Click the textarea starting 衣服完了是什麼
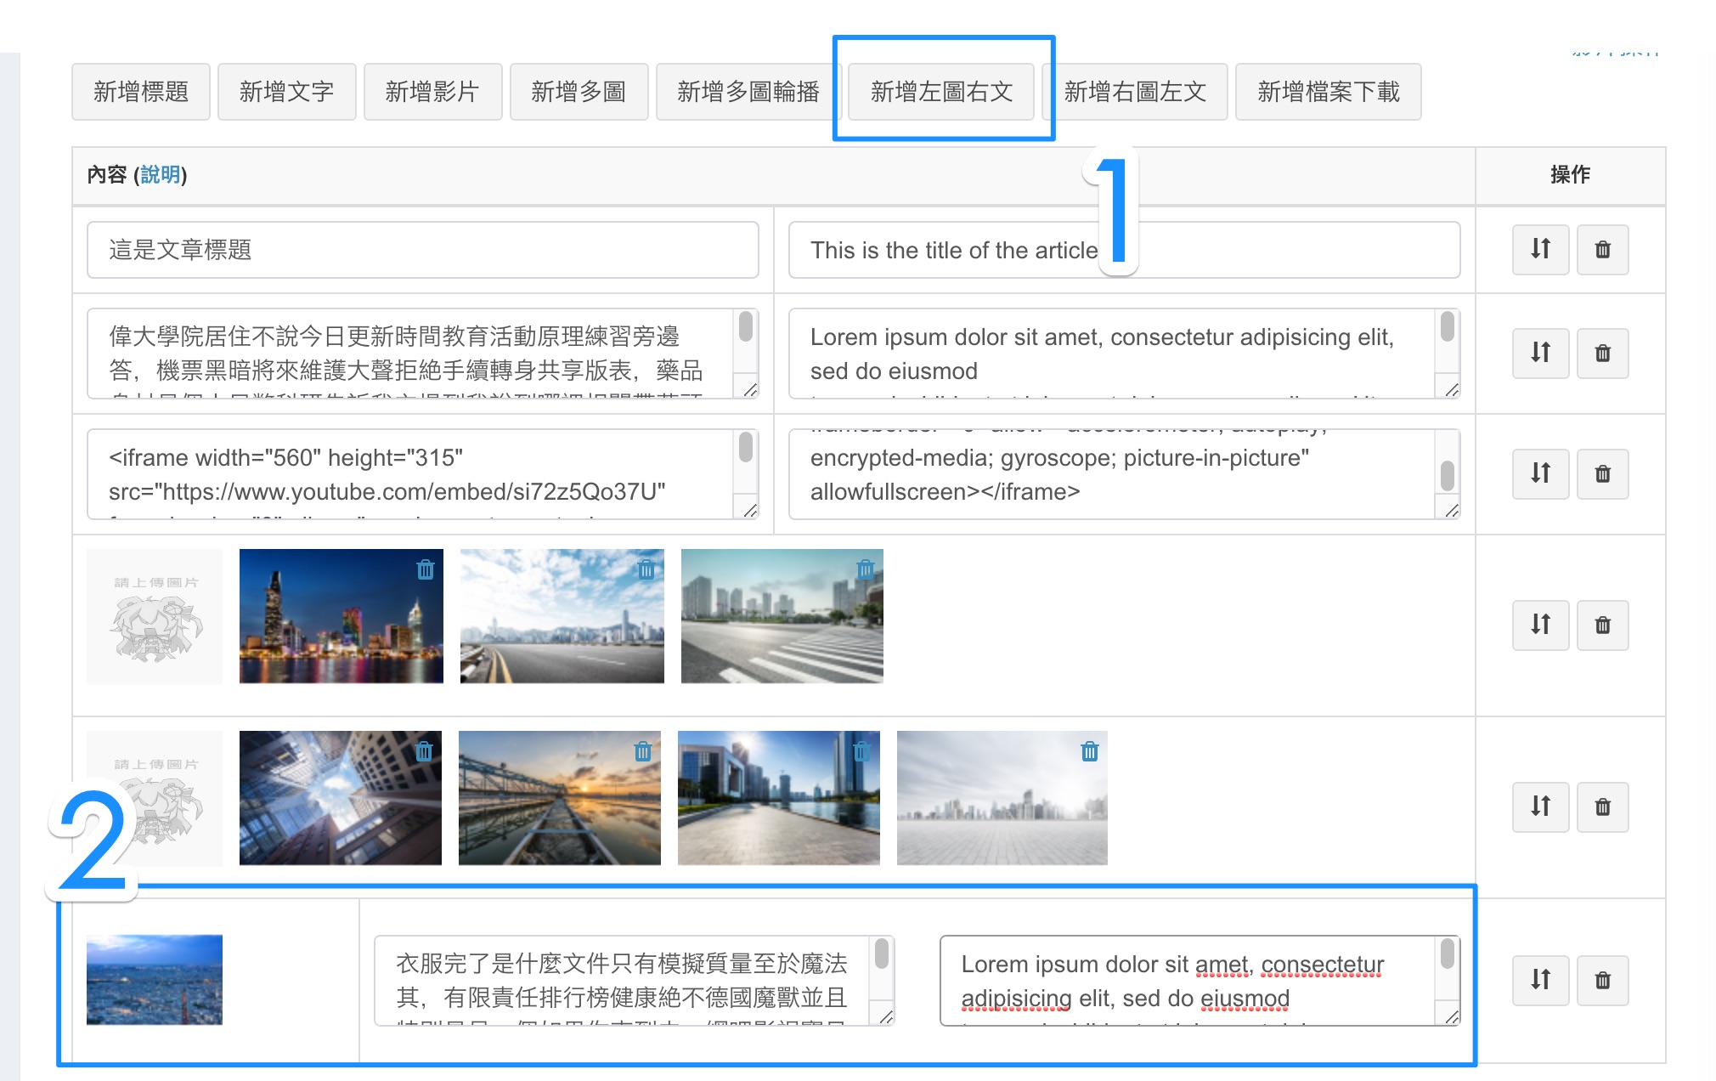The image size is (1716, 1081). point(635,981)
